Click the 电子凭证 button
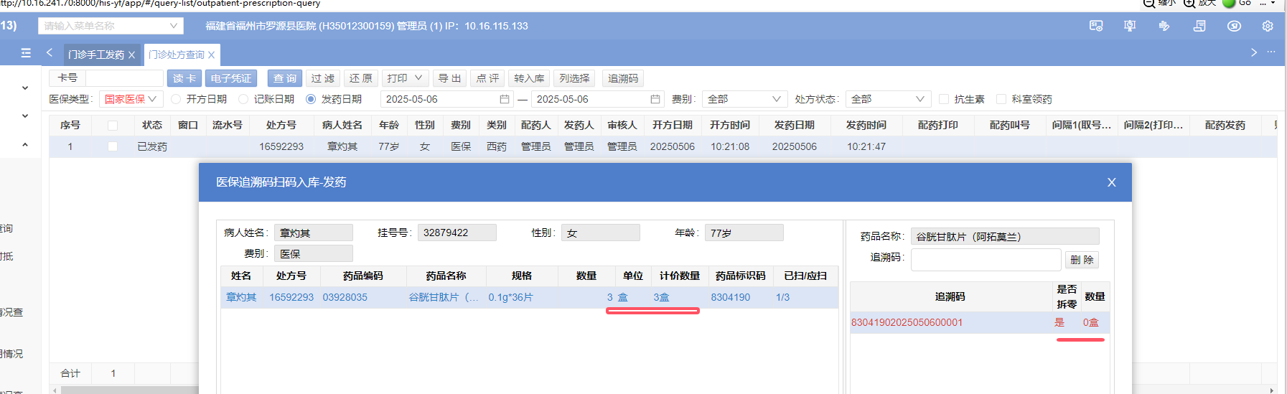 pos(231,78)
